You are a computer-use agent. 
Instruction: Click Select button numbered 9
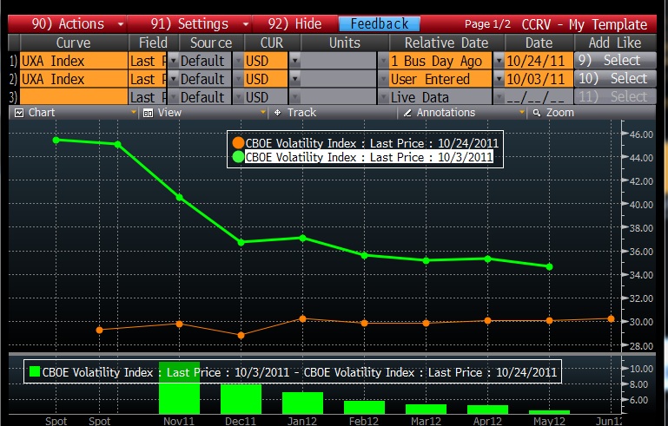click(x=615, y=61)
